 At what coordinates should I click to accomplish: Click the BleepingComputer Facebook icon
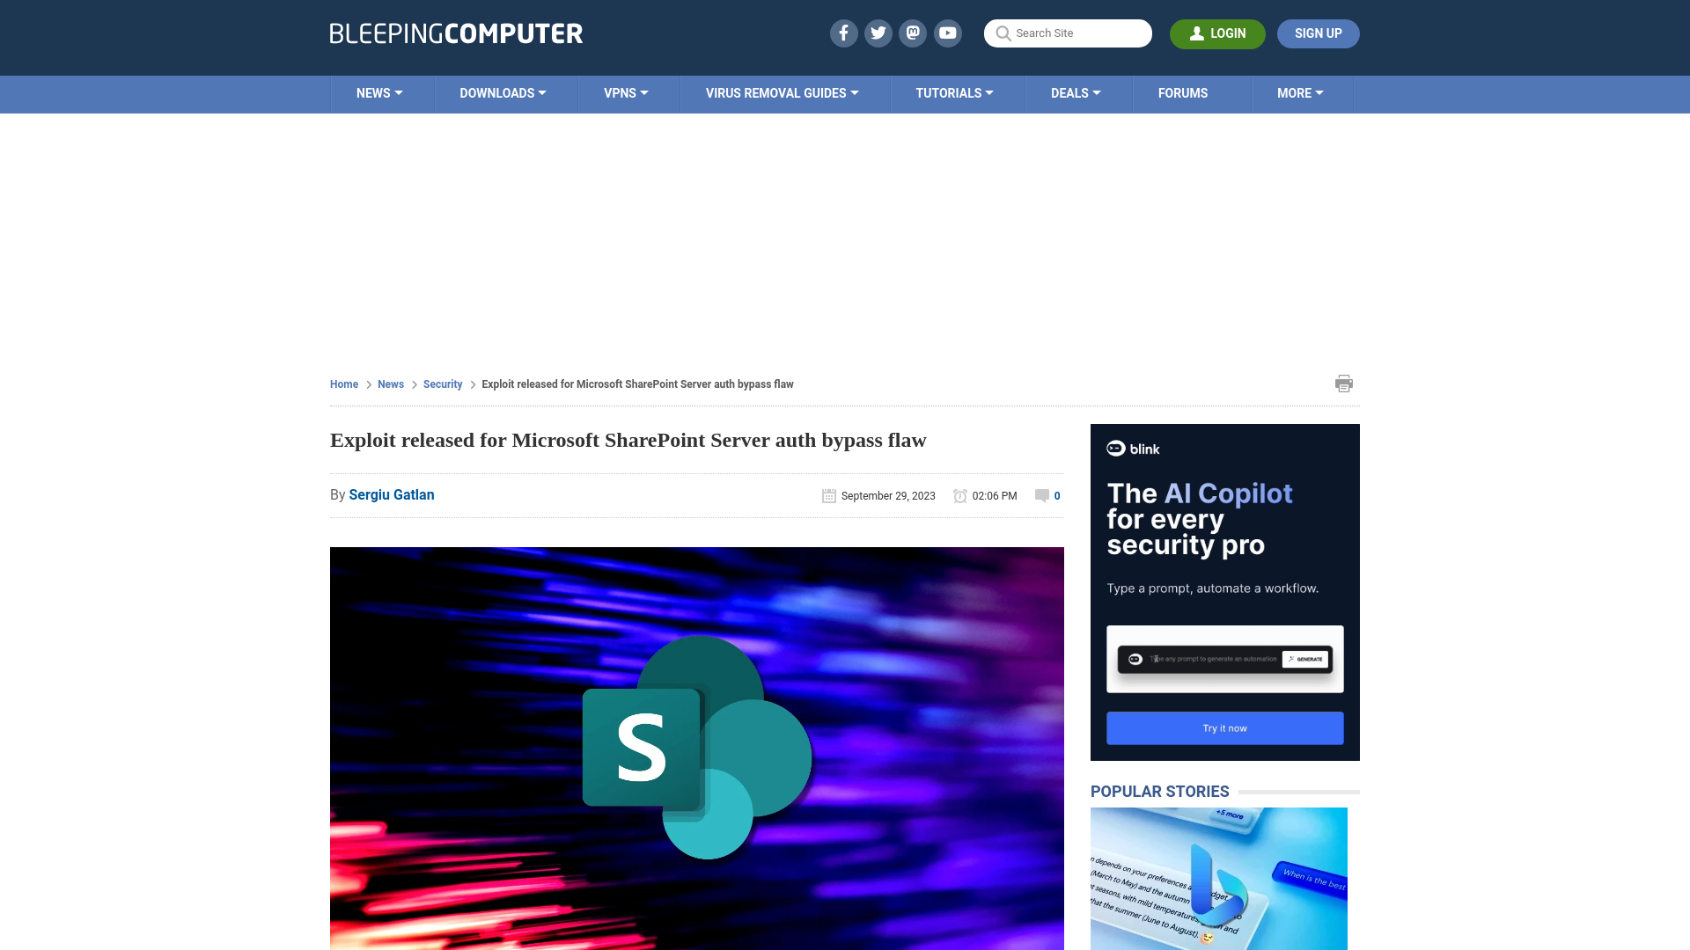[844, 33]
